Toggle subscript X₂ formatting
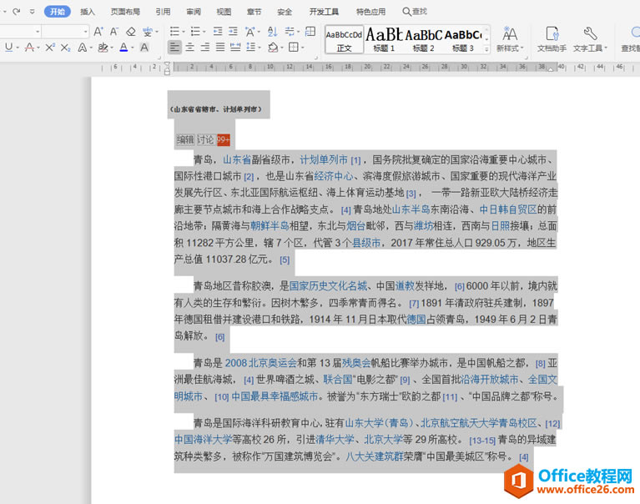The width and height of the screenshot is (640, 504). [65, 48]
